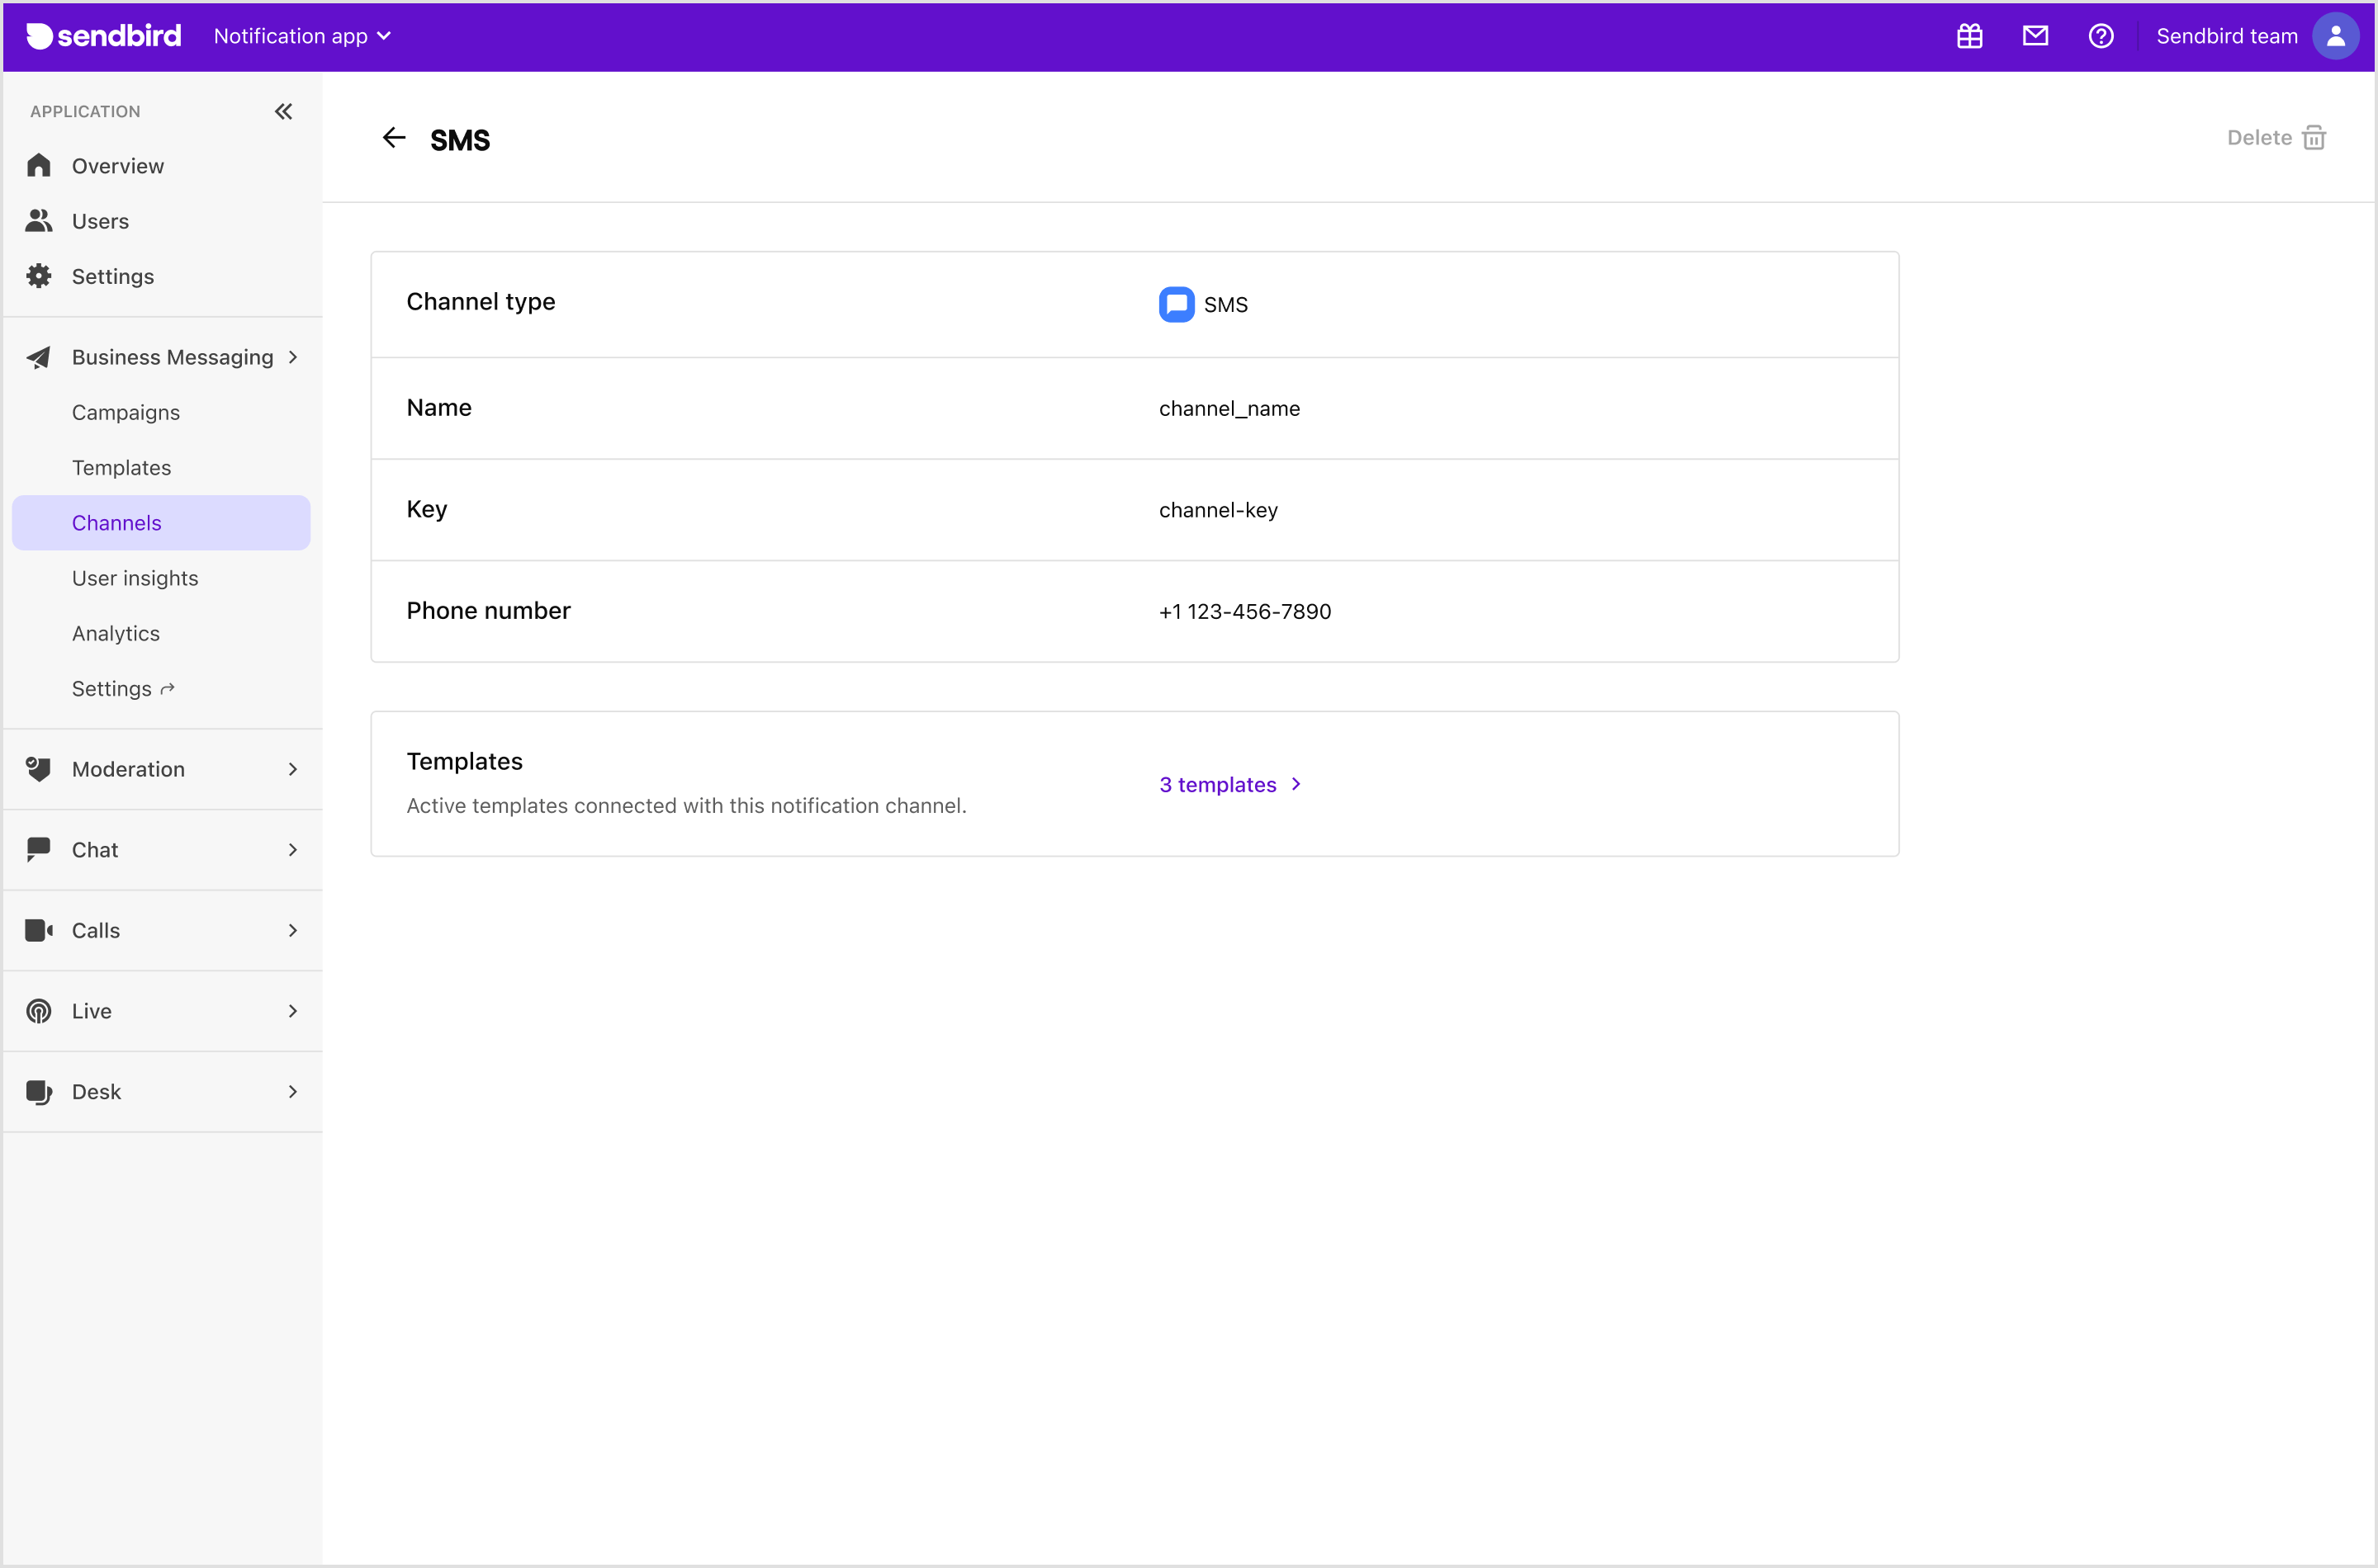The width and height of the screenshot is (2378, 1568).
Task: Click the Moderation shield icon
Action: (39, 769)
